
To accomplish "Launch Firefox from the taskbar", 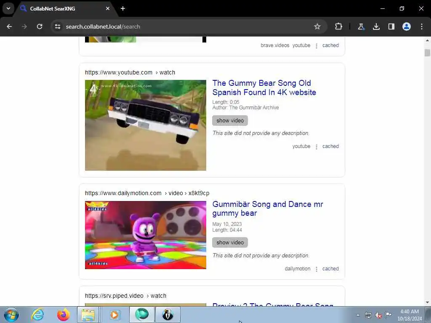I will (x=63, y=315).
